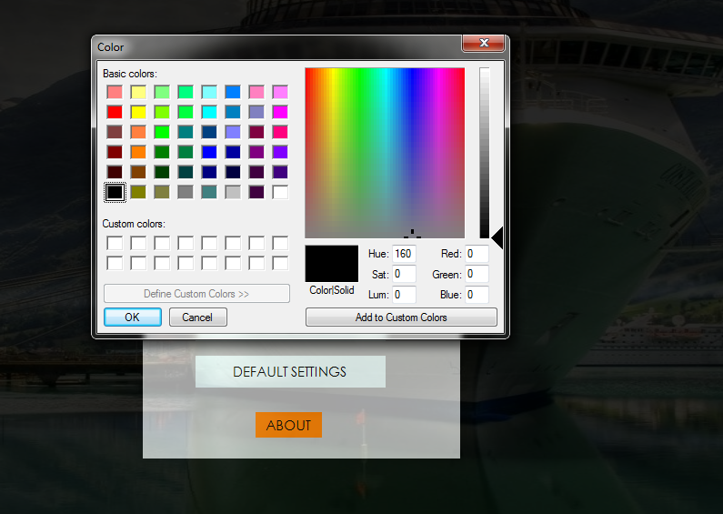Open the orange ABOUT button
Viewport: 723px width, 514px height.
point(288,425)
